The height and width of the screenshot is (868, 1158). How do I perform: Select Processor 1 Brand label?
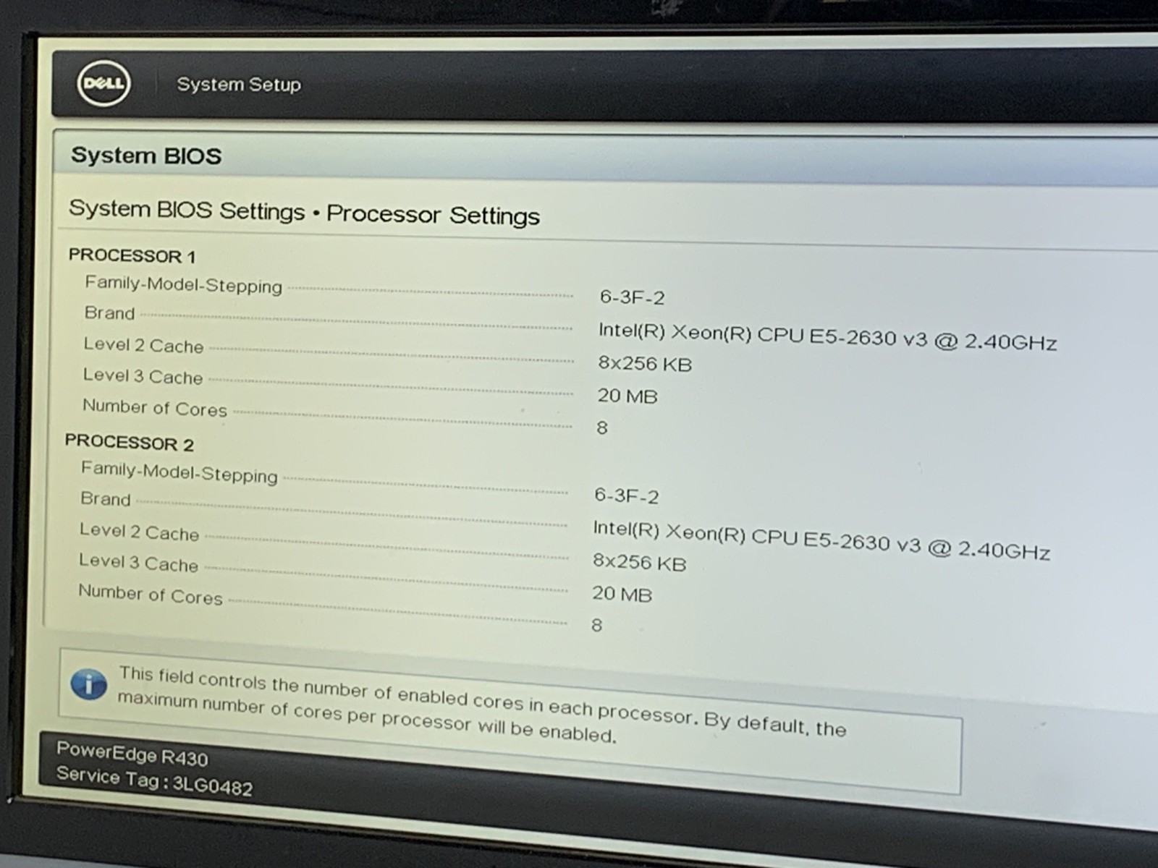(109, 312)
